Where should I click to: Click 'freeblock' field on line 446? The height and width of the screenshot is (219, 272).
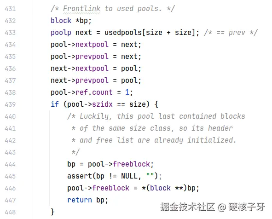110,188
